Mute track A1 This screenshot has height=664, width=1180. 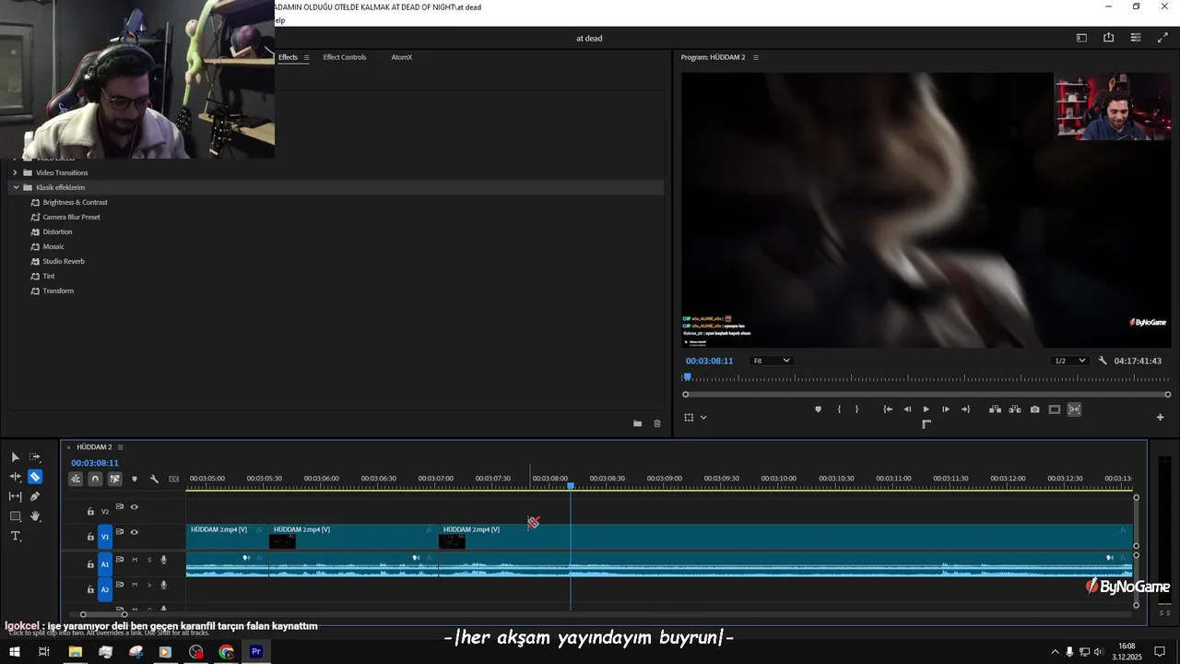(x=135, y=560)
